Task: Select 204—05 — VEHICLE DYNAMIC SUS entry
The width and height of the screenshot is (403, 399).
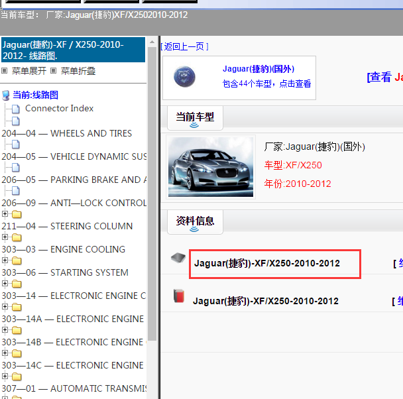Action: [74, 156]
